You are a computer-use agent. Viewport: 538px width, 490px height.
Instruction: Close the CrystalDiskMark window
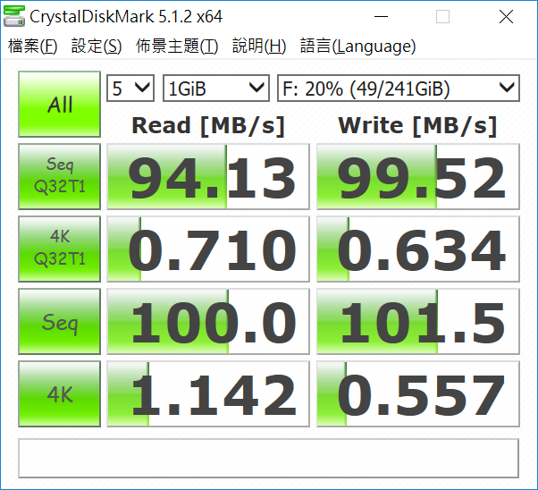click(x=506, y=16)
